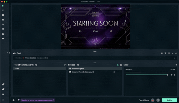Click the handle bar above Mini Feed
Screen dimensions: 179x103
[x=95, y=51]
